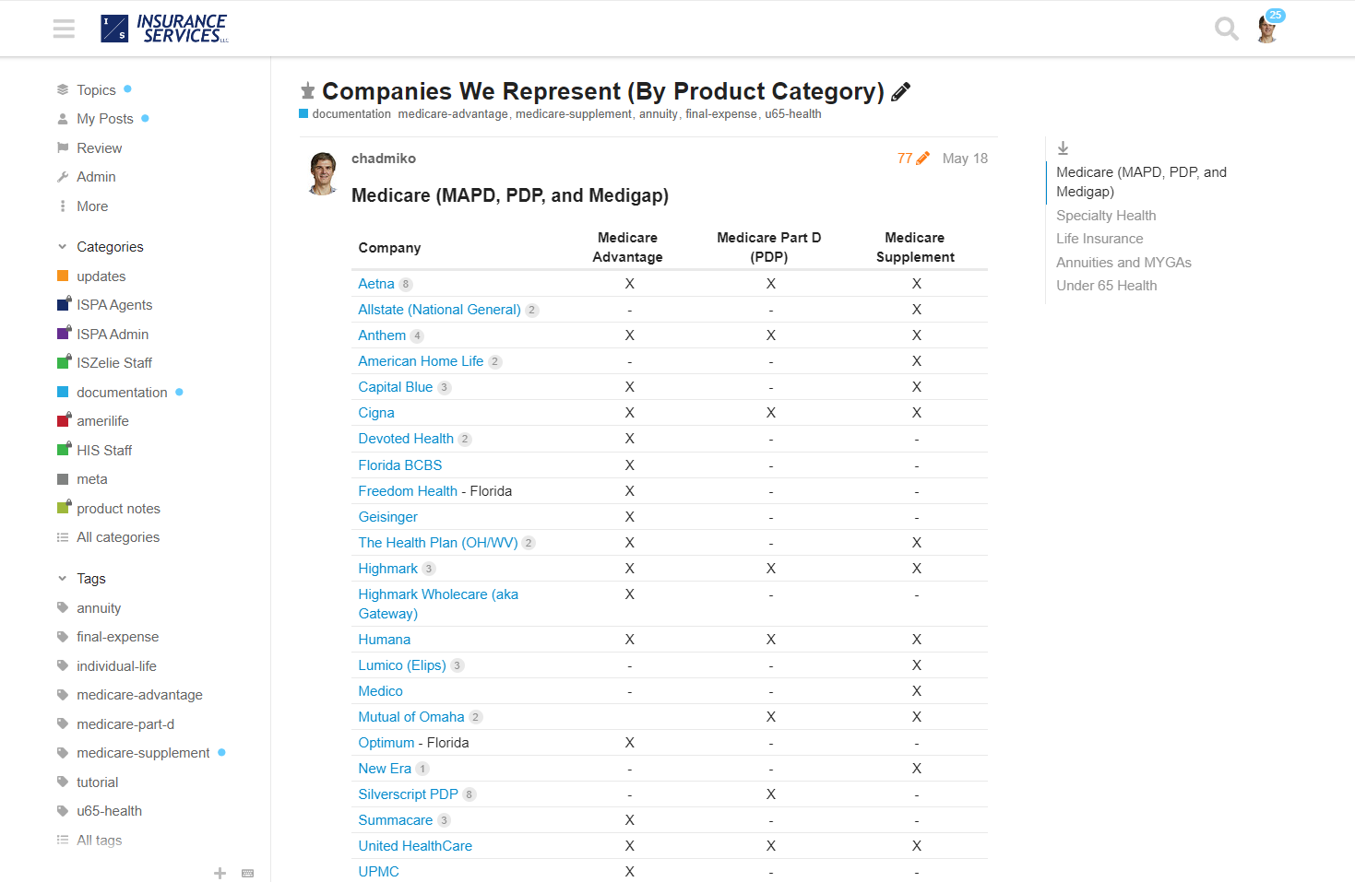Open Topics in the sidebar

click(96, 90)
